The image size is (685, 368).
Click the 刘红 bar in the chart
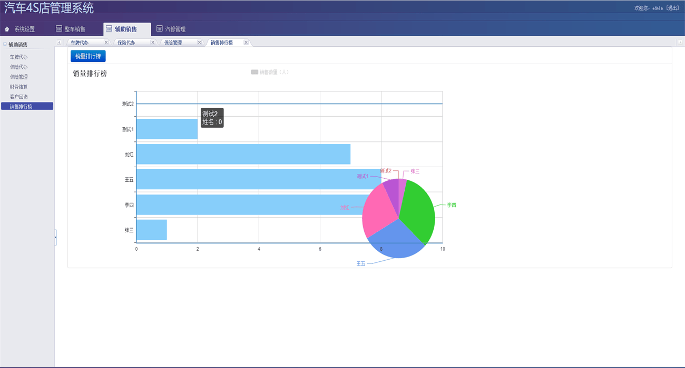[x=243, y=154]
